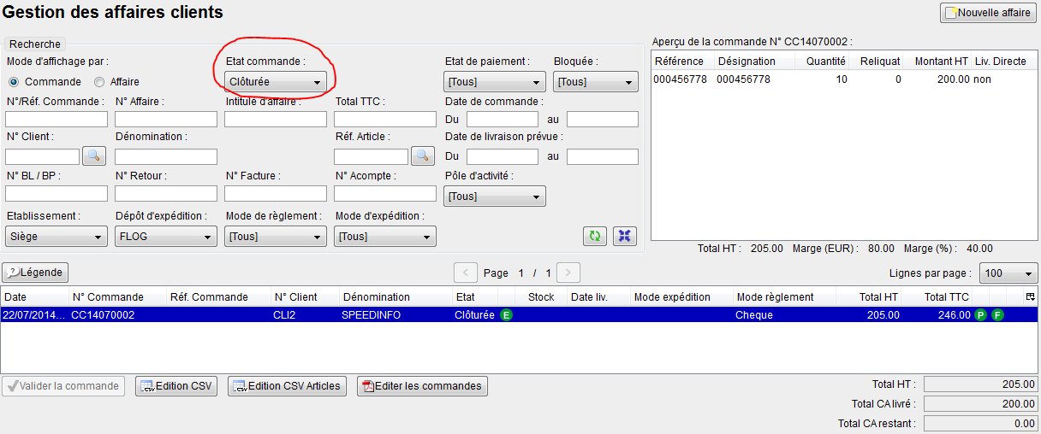Open the Etat commande dropdown
Viewport: 1041px width, 434px height.
click(x=276, y=82)
